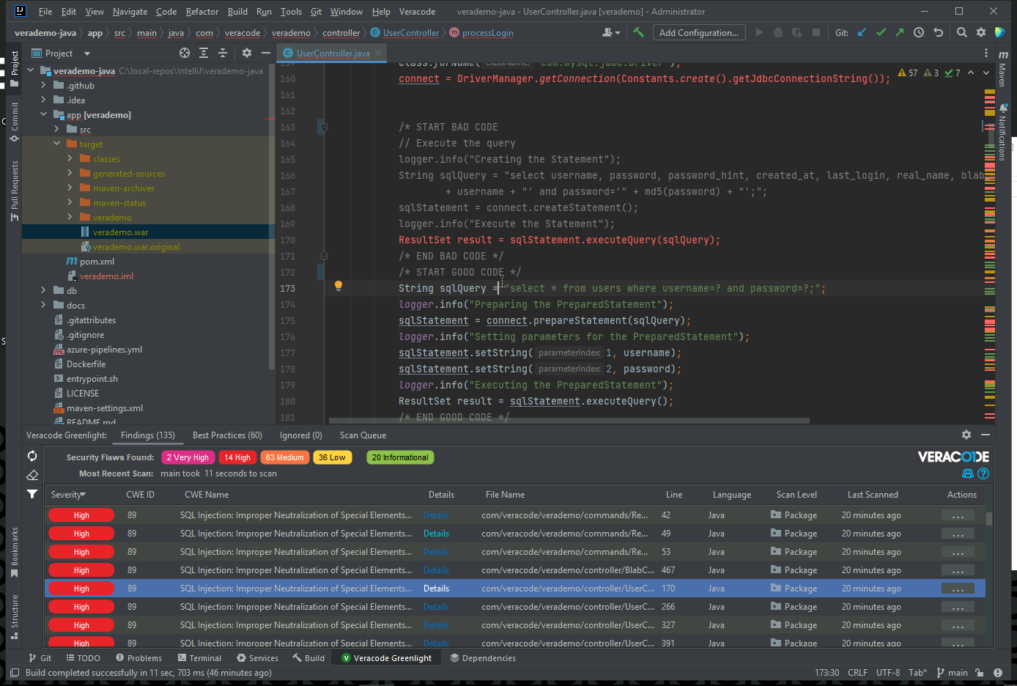This screenshot has width=1017, height=686.
Task: Toggle the 36 Low severity filter
Action: (332, 457)
